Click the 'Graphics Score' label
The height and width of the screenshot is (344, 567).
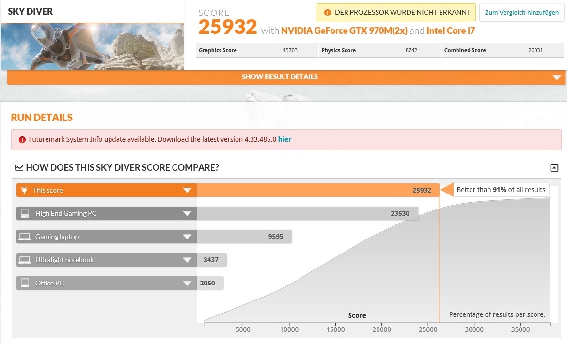tap(218, 50)
